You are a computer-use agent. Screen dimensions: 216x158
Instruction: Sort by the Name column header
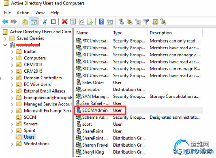pos(92,33)
